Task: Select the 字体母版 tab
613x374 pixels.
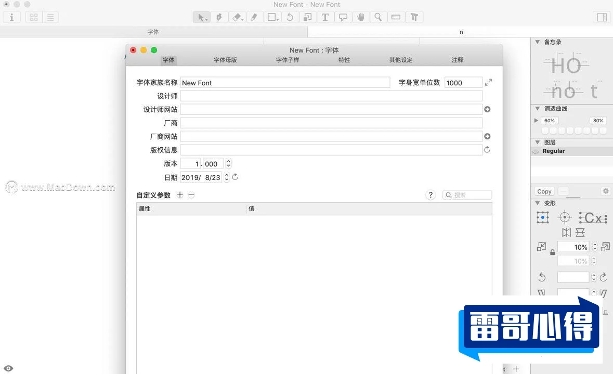Action: coord(225,60)
